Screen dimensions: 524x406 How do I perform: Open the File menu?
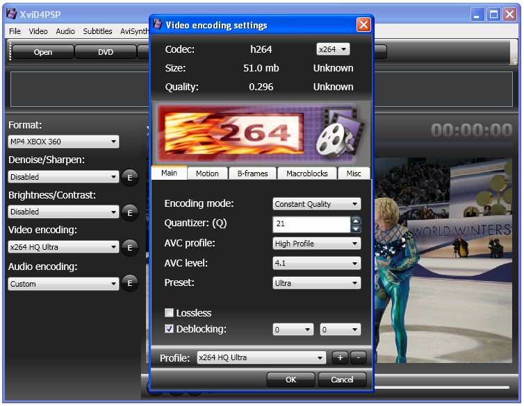pos(15,31)
